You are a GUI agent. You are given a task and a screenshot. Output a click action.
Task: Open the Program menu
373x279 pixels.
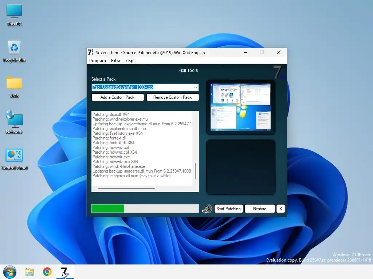point(98,61)
